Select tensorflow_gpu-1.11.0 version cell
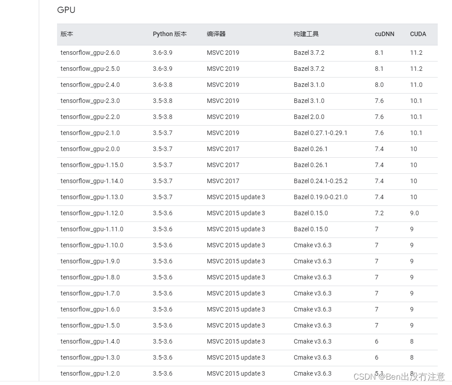The width and height of the screenshot is (452, 385). point(92,229)
